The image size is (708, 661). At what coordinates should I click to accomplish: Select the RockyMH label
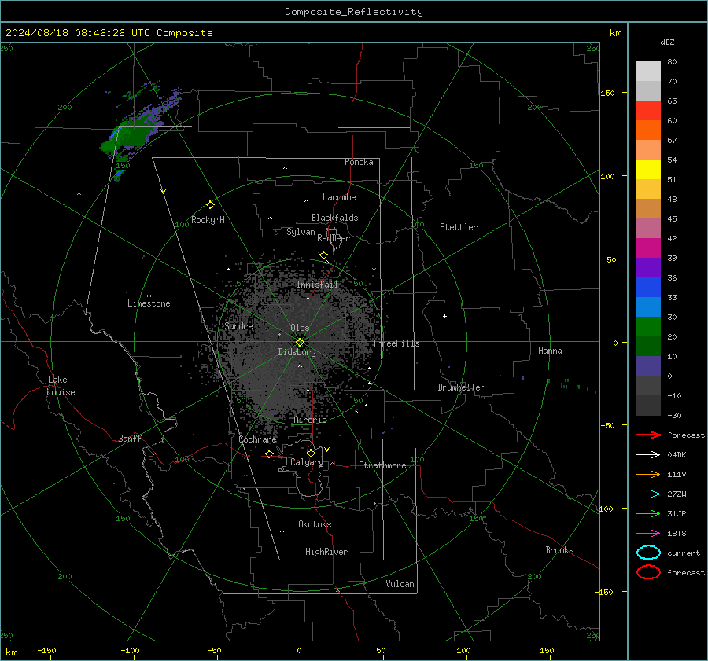(x=208, y=220)
